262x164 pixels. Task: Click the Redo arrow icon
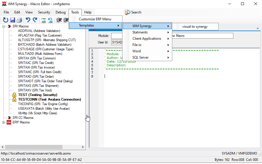[x=35, y=20]
